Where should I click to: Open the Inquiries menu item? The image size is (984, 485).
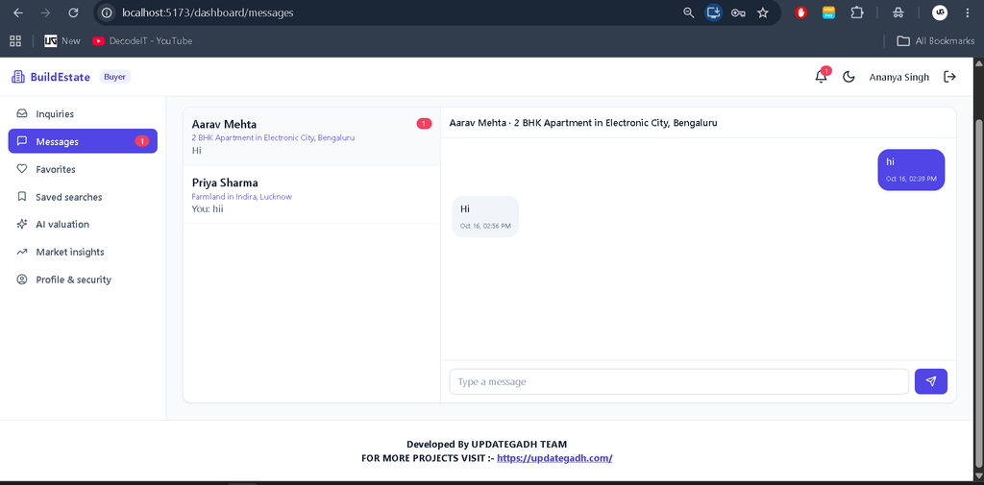coord(83,114)
